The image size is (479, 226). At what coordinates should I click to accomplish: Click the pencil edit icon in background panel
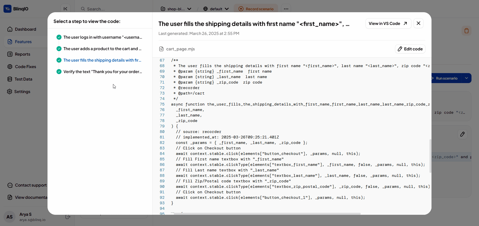point(462,134)
